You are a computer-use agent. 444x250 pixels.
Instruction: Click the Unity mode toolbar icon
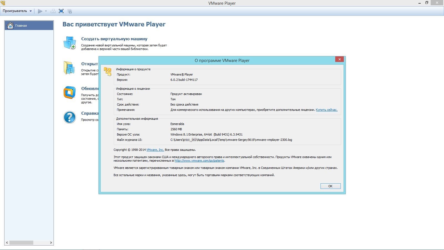pos(70,11)
